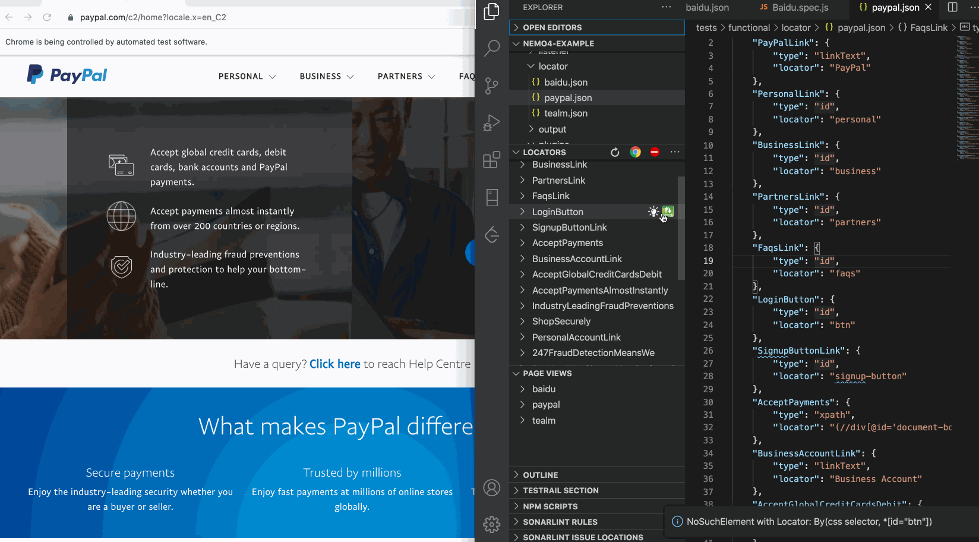Go back in Chrome browser

click(9, 17)
